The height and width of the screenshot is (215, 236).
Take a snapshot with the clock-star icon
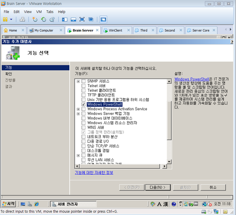pyautogui.click(x=35, y=20)
